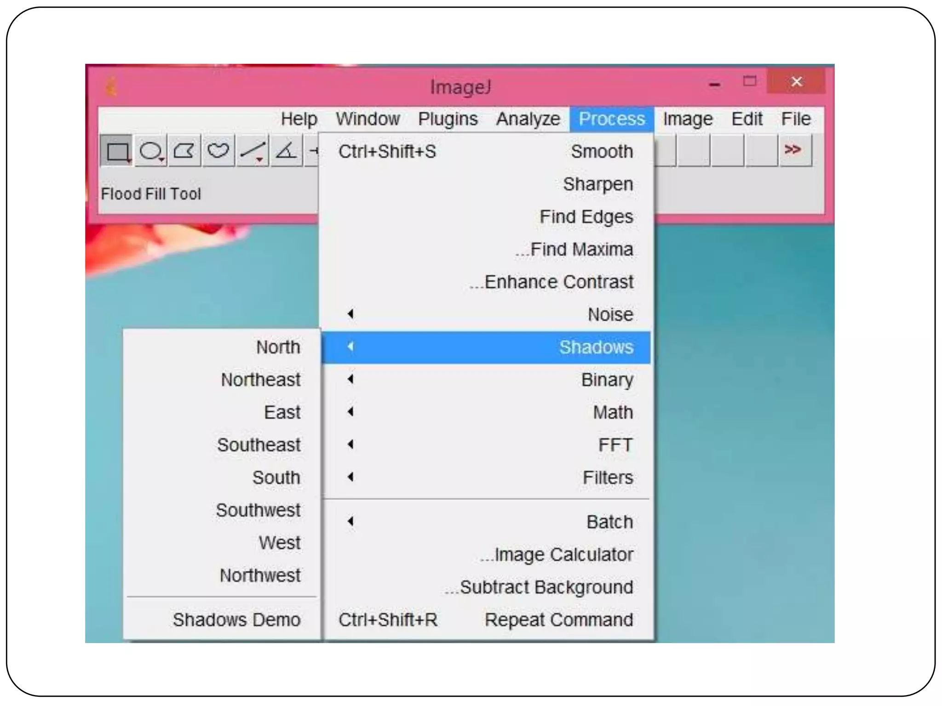942x706 pixels.
Task: Select the Polygon selection tool
Action: tap(184, 151)
